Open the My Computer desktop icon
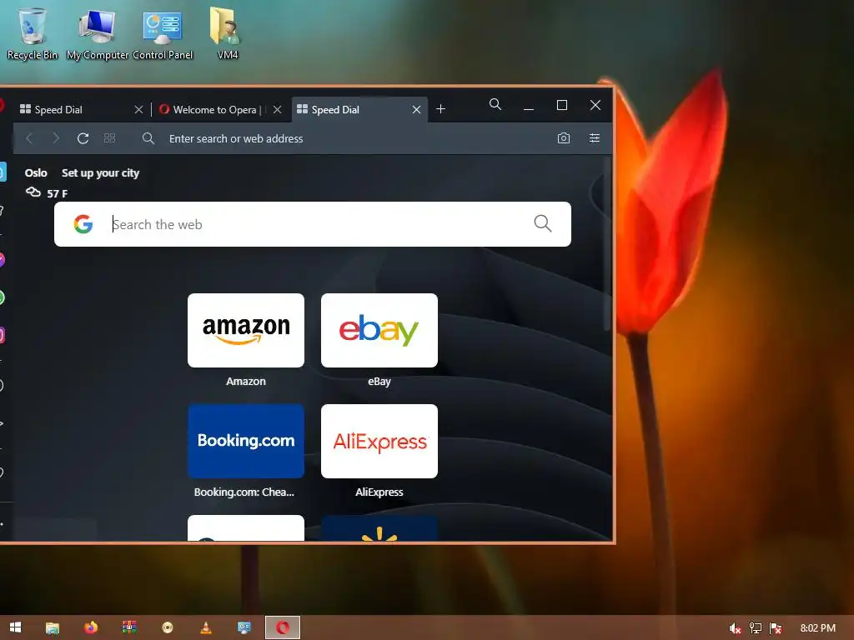The image size is (854, 640). pyautogui.click(x=98, y=33)
